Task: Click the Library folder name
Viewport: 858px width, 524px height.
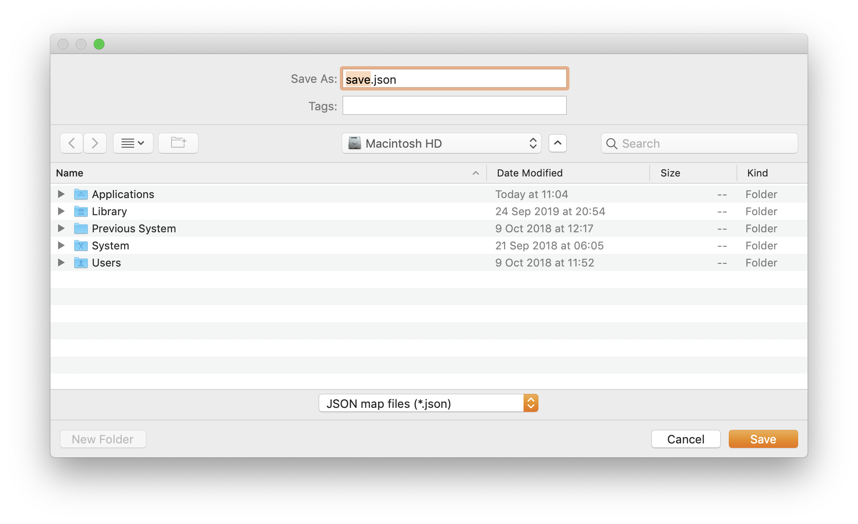Action: pyautogui.click(x=109, y=212)
